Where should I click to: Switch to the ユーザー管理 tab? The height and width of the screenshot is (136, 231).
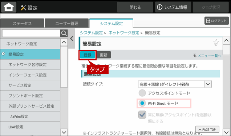point(67,23)
